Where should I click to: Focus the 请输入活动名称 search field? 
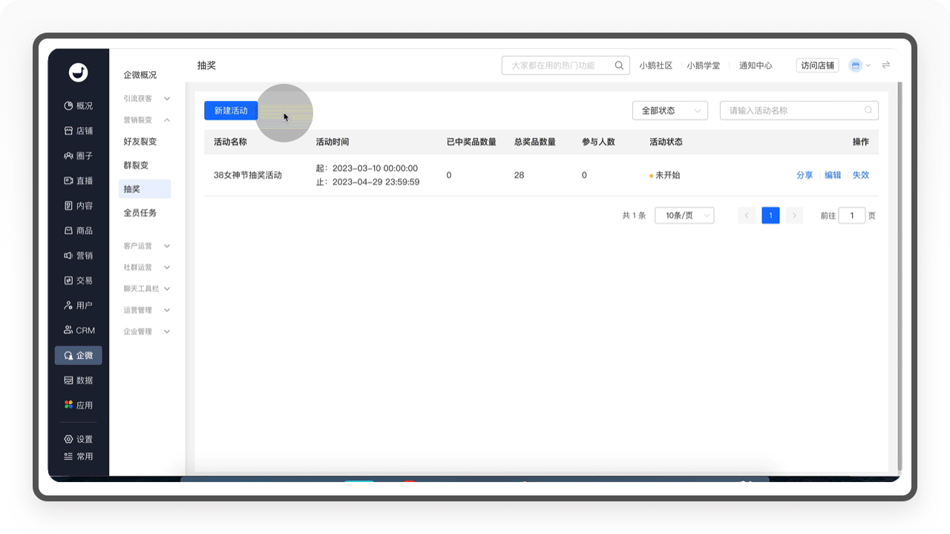pyautogui.click(x=799, y=111)
